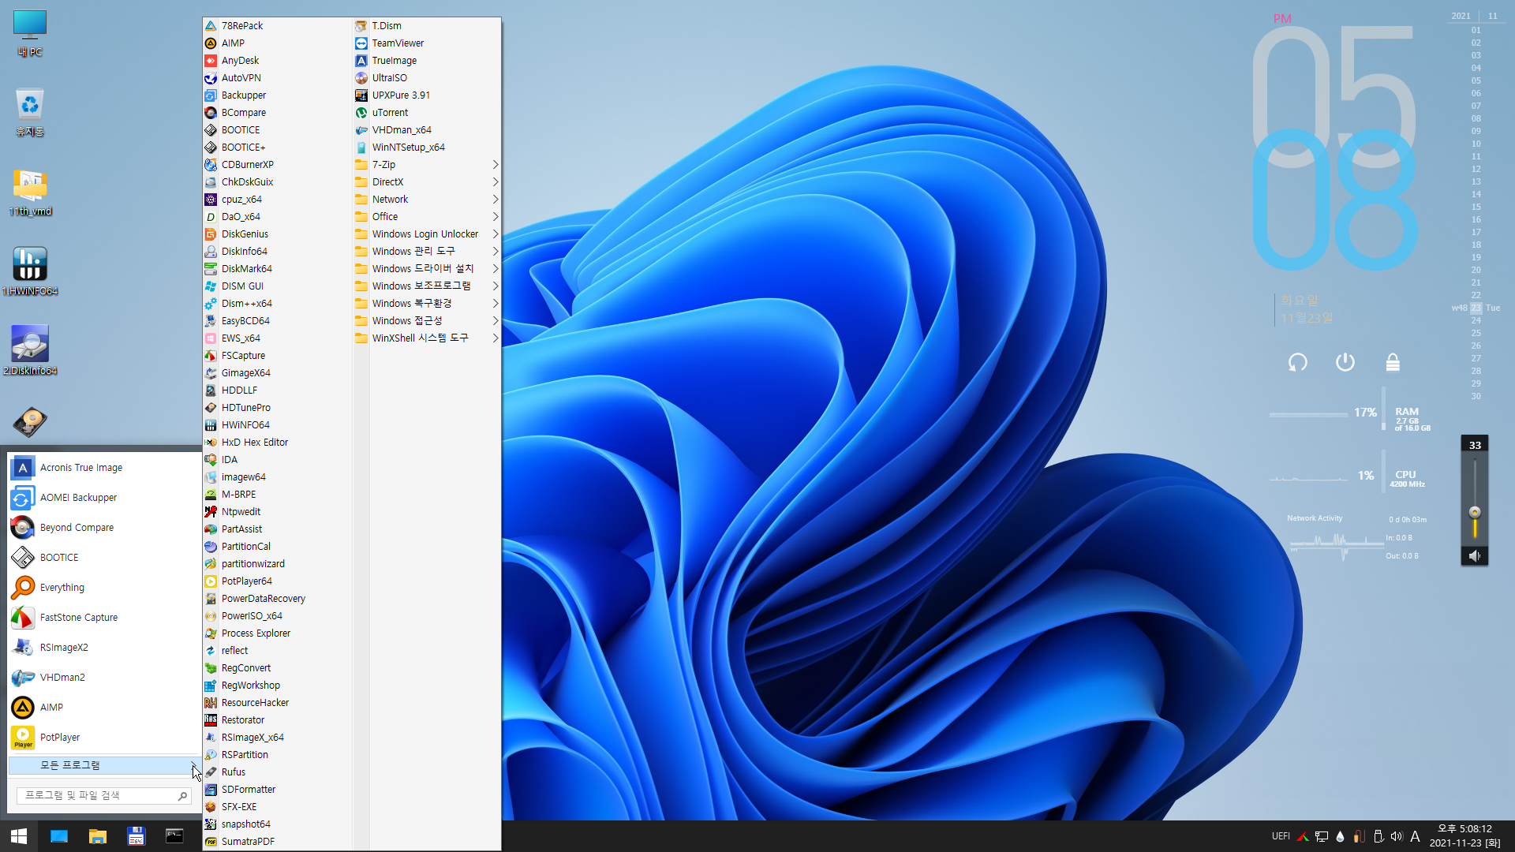Image resolution: width=1515 pixels, height=852 pixels.
Task: Click 모든 프로그램 all programs button
Action: 104,765
